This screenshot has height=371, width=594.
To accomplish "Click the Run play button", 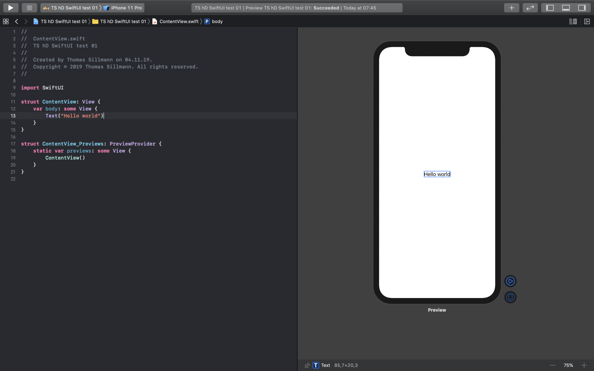I will click(11, 8).
